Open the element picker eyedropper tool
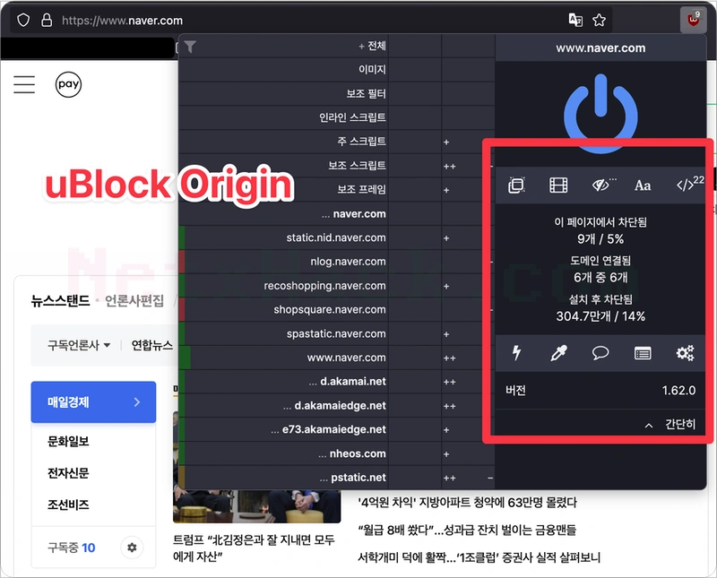This screenshot has width=717, height=578. [x=557, y=353]
